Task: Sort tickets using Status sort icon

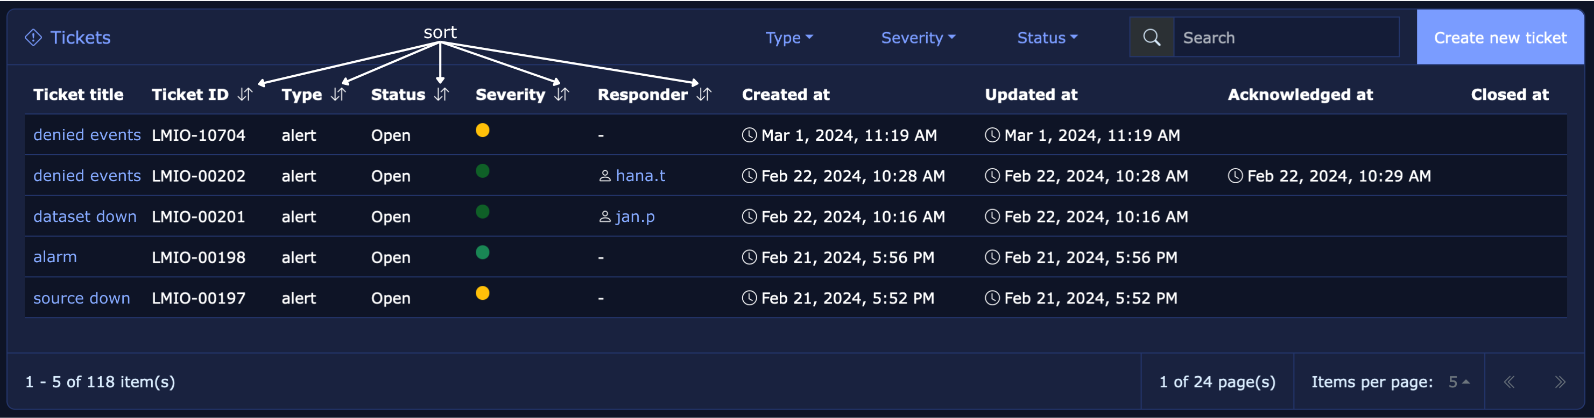Action: click(441, 95)
